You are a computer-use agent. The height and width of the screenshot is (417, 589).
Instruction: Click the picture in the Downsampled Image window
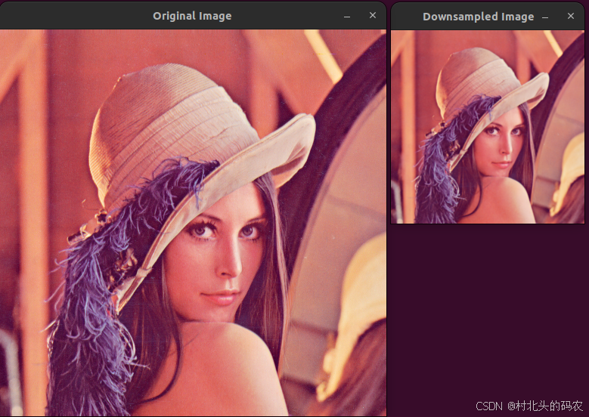point(488,127)
